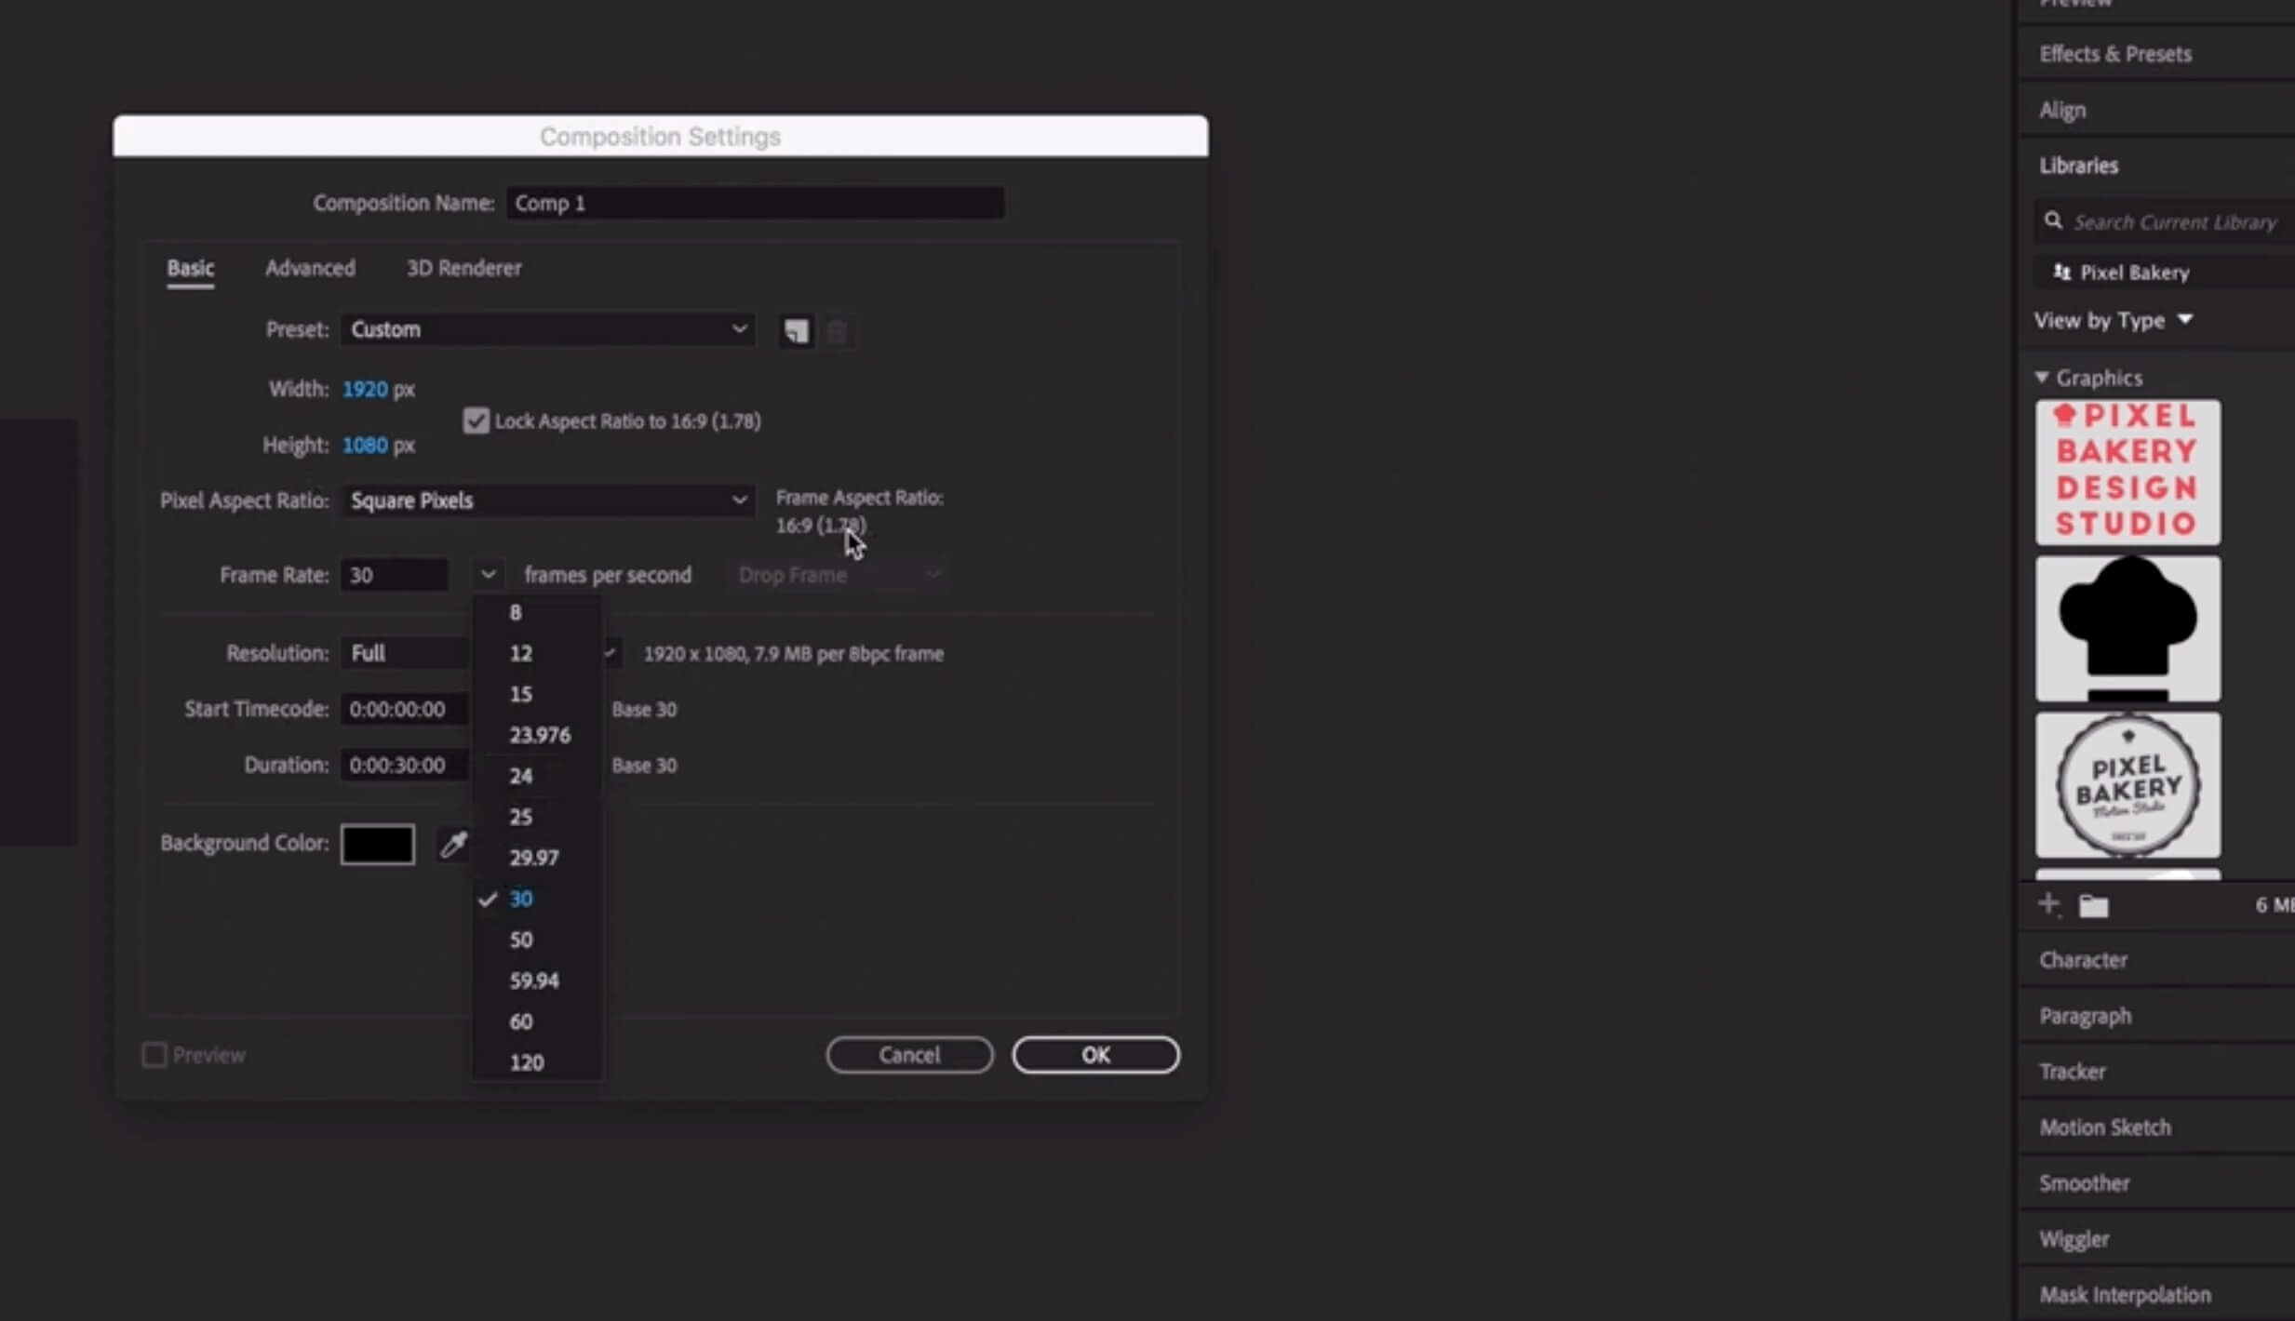Viewport: 2295px width, 1321px height.
Task: Click the search magnifier icon in Libraries
Action: tap(2053, 221)
